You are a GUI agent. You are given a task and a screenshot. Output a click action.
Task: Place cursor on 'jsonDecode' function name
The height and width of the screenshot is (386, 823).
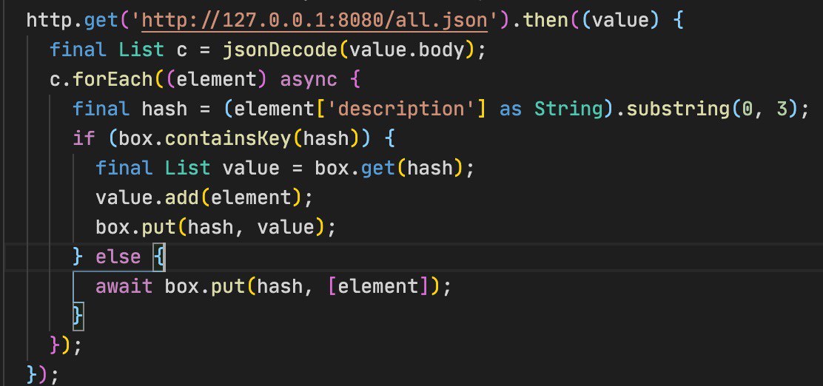[x=280, y=50]
